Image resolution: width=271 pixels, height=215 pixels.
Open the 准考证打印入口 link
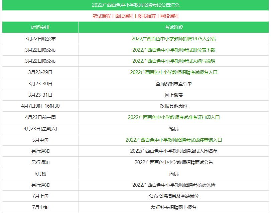[174, 117]
